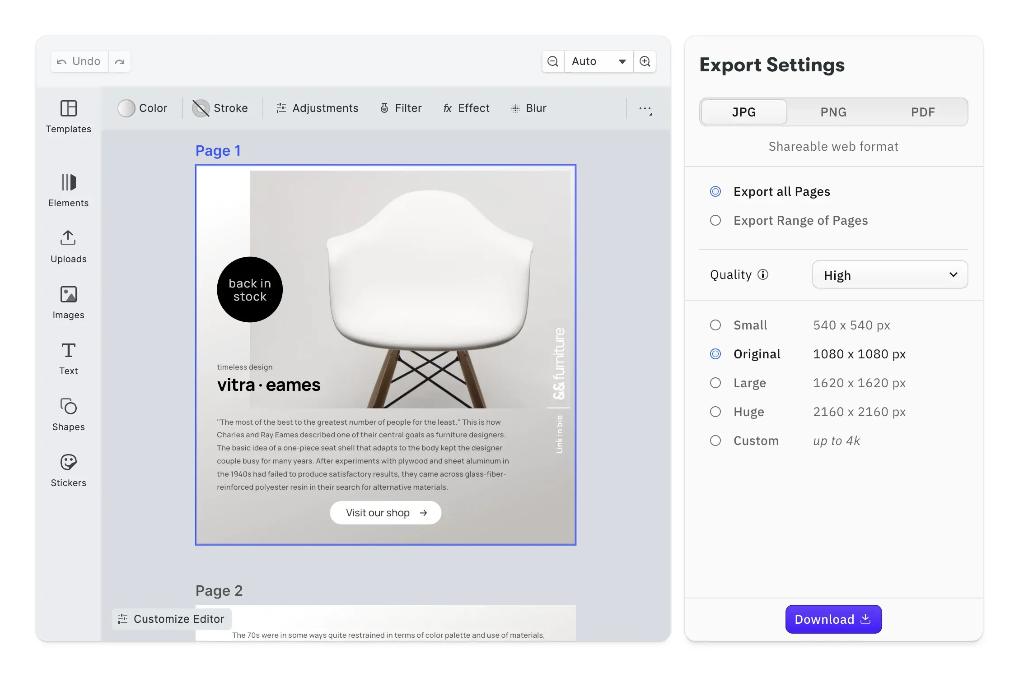The height and width of the screenshot is (677, 1019).
Task: Click the Quality info icon
Action: click(x=763, y=274)
